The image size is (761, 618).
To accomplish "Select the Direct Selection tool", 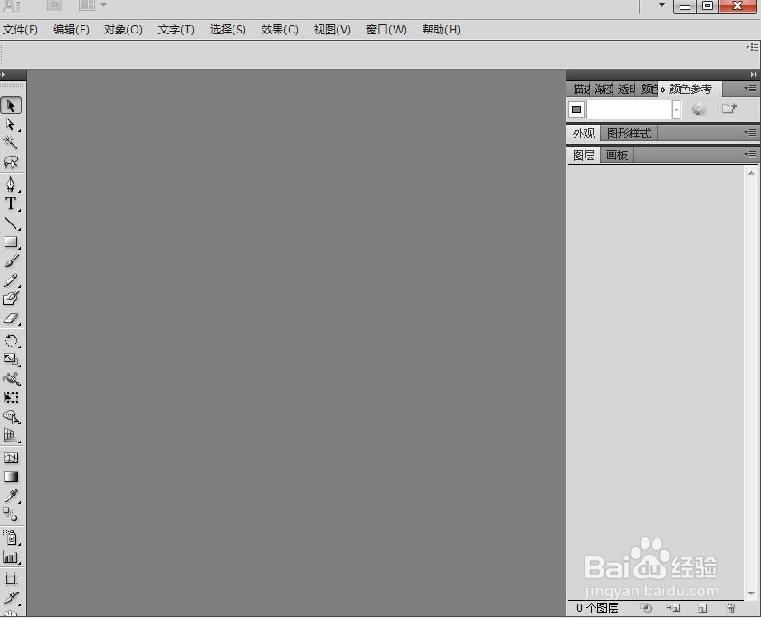I will pyautogui.click(x=11, y=125).
